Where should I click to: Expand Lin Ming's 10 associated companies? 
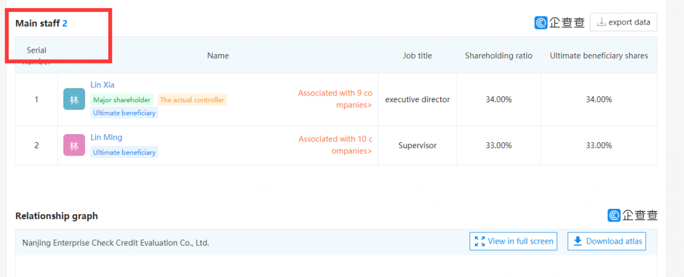point(335,145)
